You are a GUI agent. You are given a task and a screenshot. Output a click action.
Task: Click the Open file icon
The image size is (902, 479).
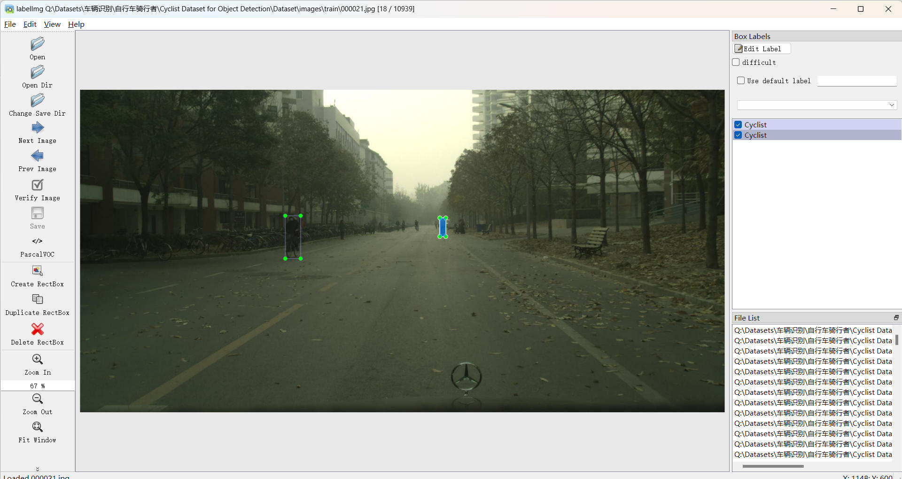point(38,44)
